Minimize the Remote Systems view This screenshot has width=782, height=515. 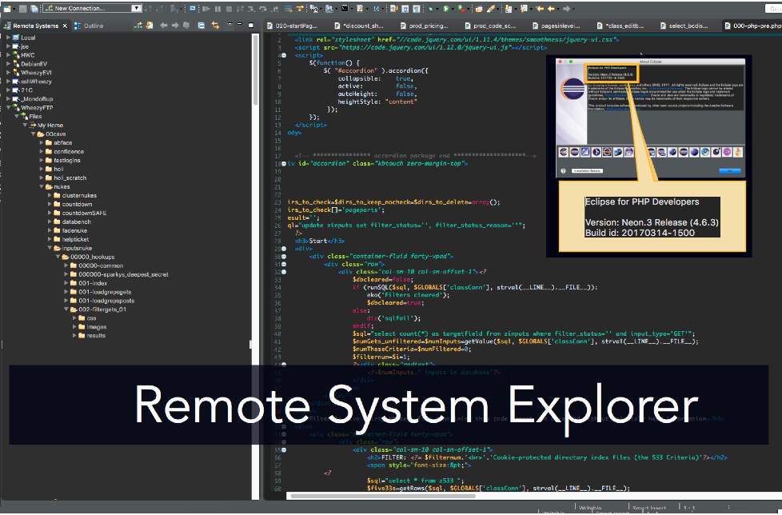(239, 25)
